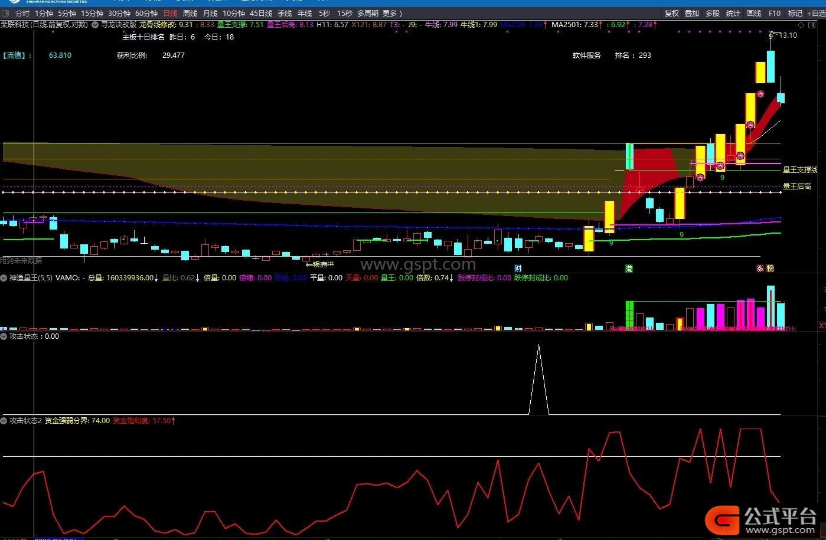Click the 获利比例 label
Screen dimensions: 826x540
132,55
